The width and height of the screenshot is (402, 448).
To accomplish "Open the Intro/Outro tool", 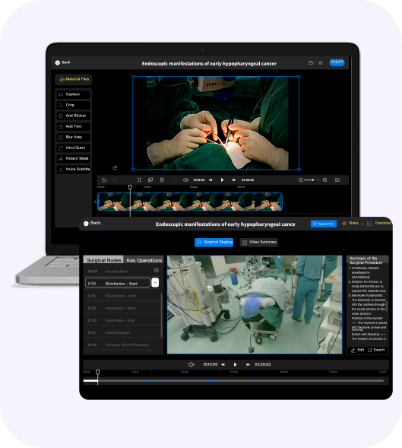I will click(74, 148).
